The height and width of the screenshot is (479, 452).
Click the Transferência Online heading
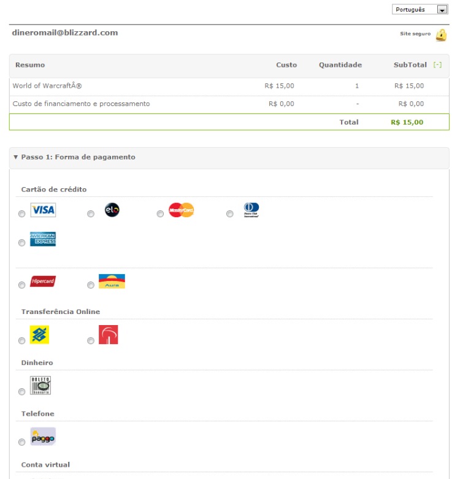pyautogui.click(x=61, y=312)
